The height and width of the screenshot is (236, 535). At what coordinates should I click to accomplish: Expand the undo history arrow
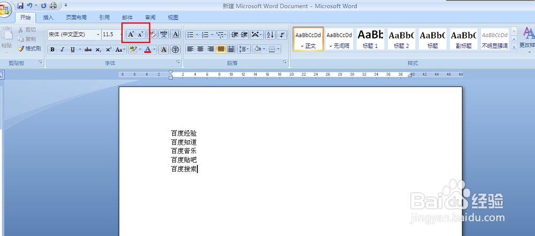(36, 5)
